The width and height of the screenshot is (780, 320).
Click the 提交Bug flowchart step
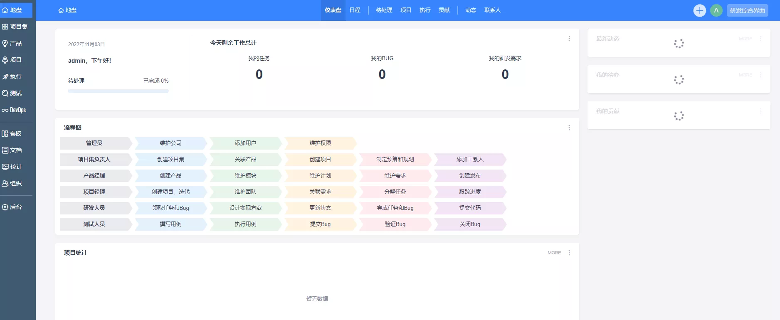tap(320, 224)
